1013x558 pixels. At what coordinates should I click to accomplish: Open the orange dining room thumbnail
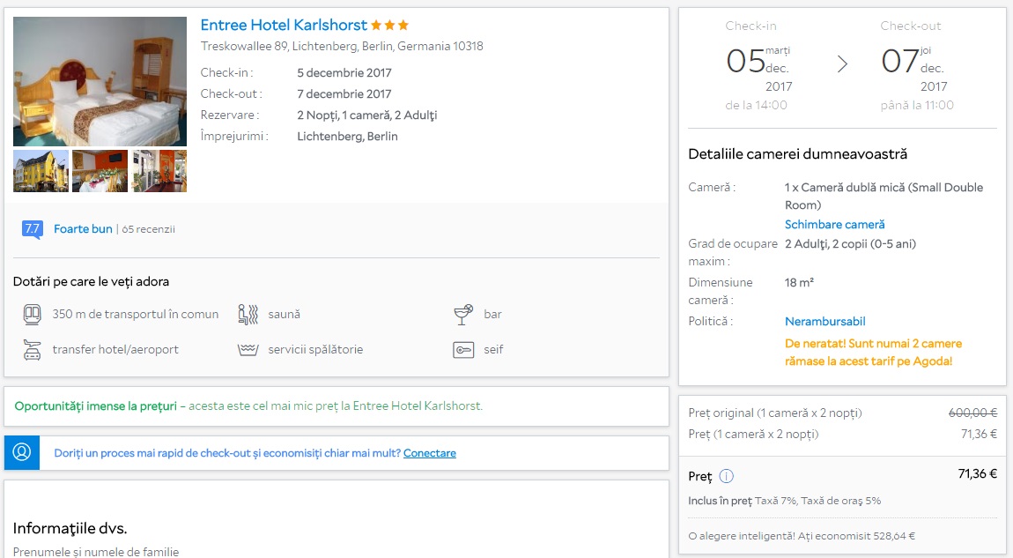pos(100,171)
